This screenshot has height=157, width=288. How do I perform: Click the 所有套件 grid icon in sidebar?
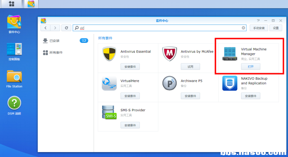click(x=45, y=52)
